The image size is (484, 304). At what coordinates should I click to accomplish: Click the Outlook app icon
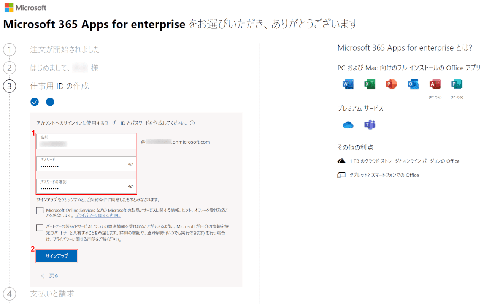[x=413, y=84]
